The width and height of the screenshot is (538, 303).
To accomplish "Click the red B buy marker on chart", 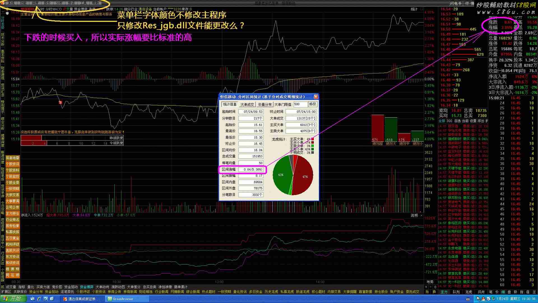I will coord(60,102).
